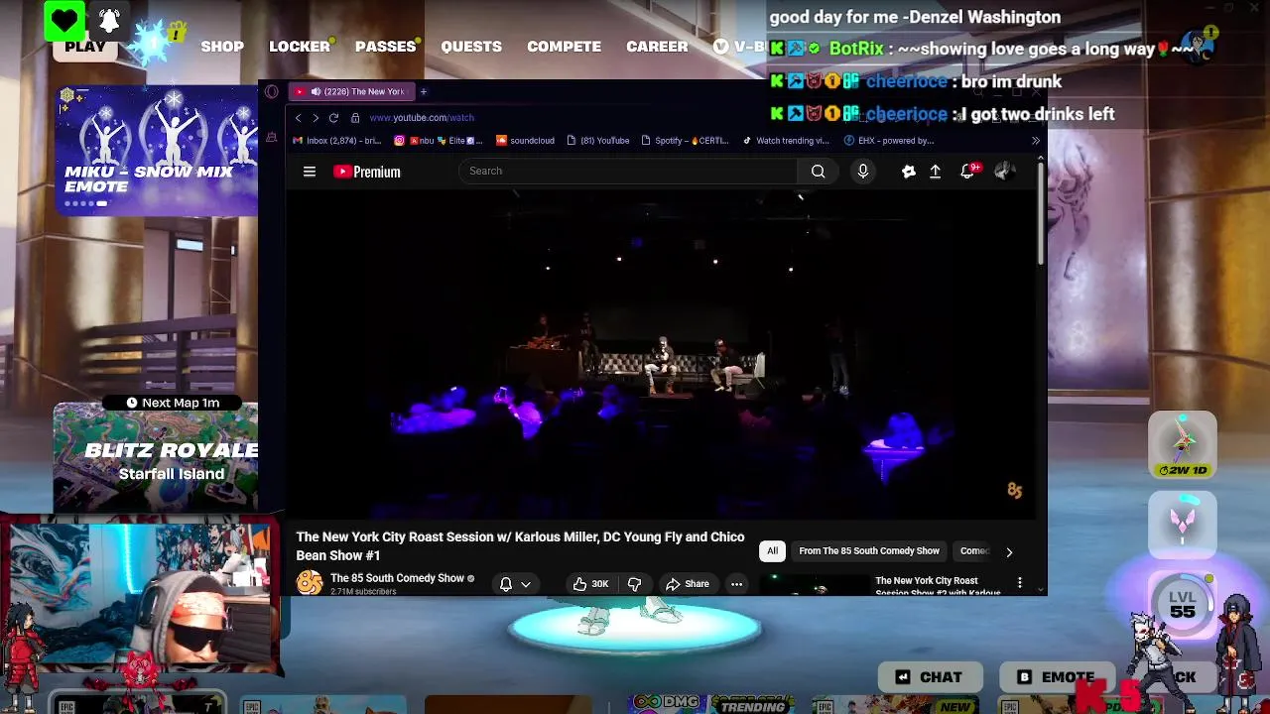1270x714 pixels.
Task: Select the PASSES tab
Action: pyautogui.click(x=385, y=47)
